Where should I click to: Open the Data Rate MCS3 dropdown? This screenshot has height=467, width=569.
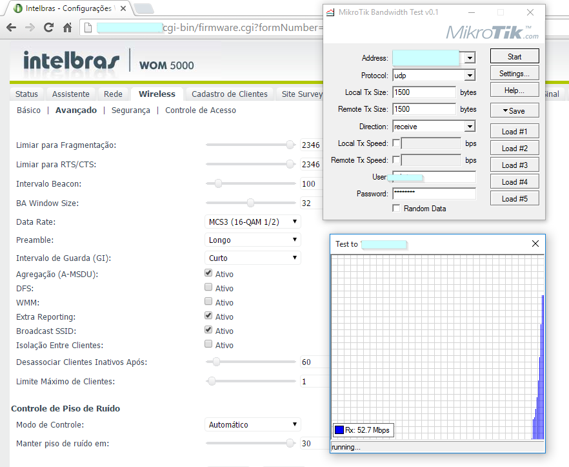[x=253, y=222]
